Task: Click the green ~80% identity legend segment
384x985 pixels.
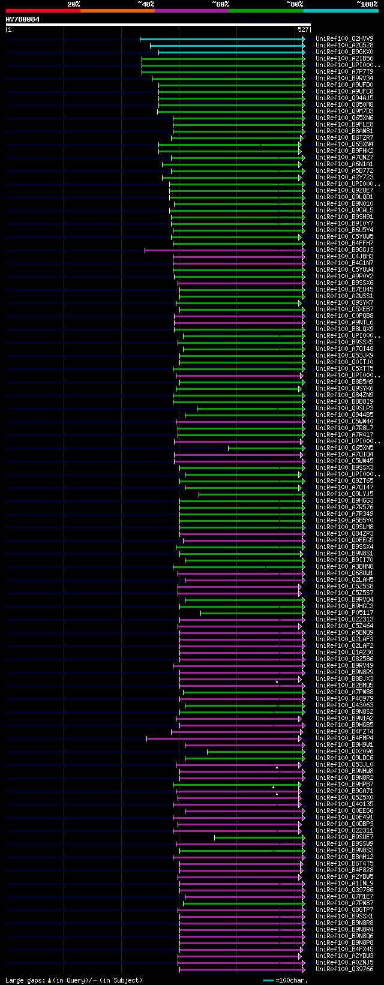Action: pos(266,10)
